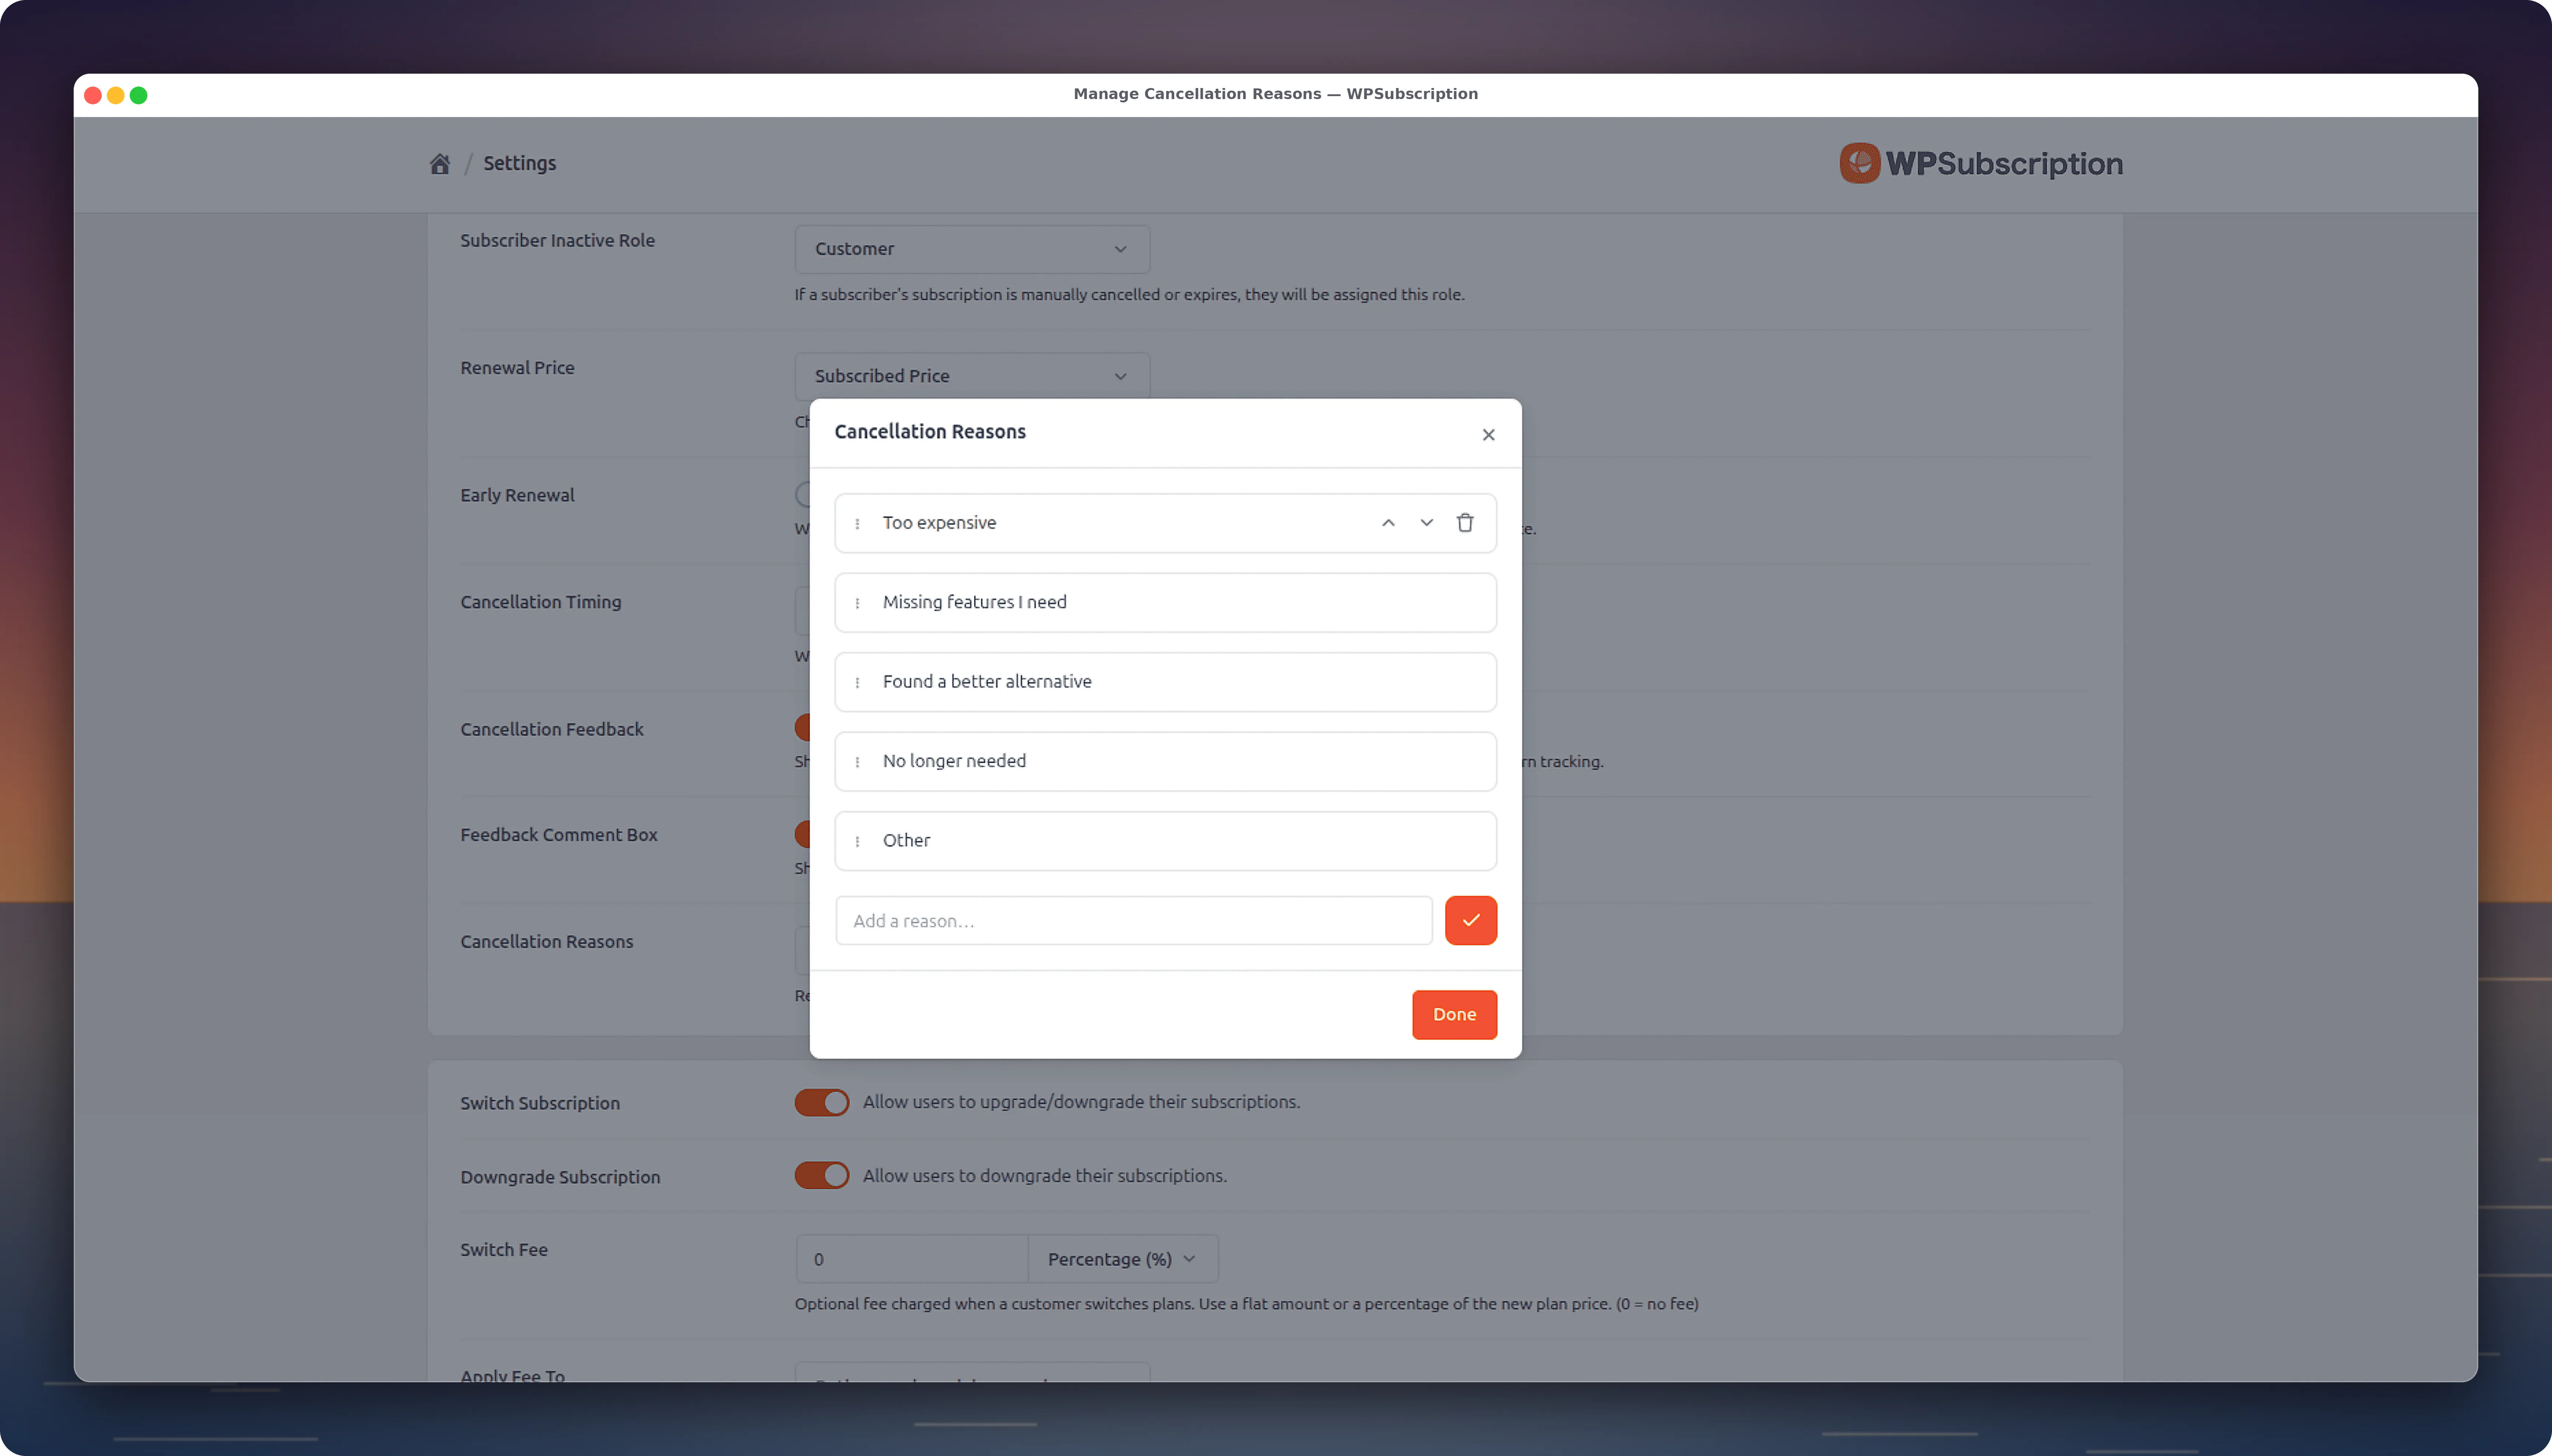2552x1456 pixels.
Task: Click the Switch Fee amount field
Action: pos(911,1259)
